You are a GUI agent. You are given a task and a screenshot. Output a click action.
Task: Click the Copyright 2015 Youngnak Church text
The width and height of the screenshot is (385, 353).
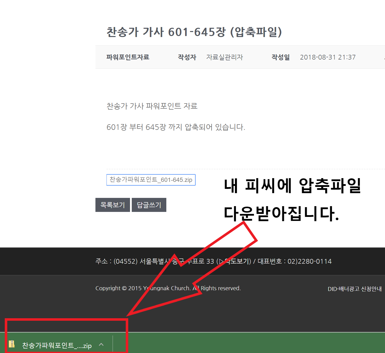click(x=168, y=288)
